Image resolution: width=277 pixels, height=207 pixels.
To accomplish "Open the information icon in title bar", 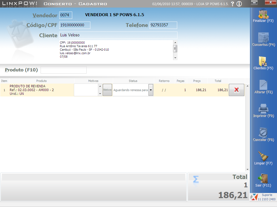I will click(x=239, y=4).
